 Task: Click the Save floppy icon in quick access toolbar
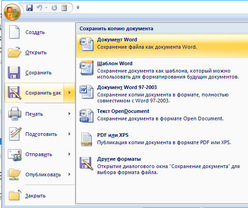click(29, 7)
